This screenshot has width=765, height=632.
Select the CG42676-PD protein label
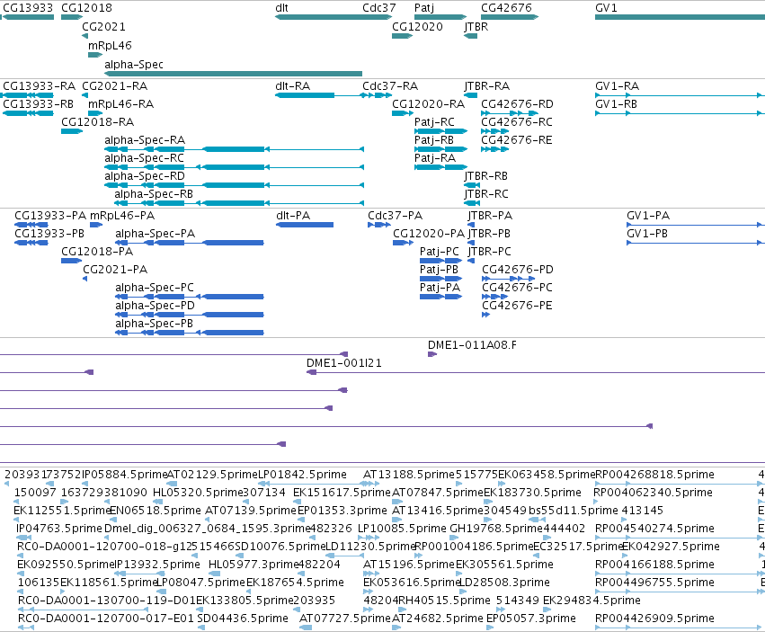518,270
